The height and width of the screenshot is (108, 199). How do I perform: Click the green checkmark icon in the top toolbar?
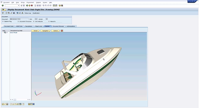[x=3, y=6]
